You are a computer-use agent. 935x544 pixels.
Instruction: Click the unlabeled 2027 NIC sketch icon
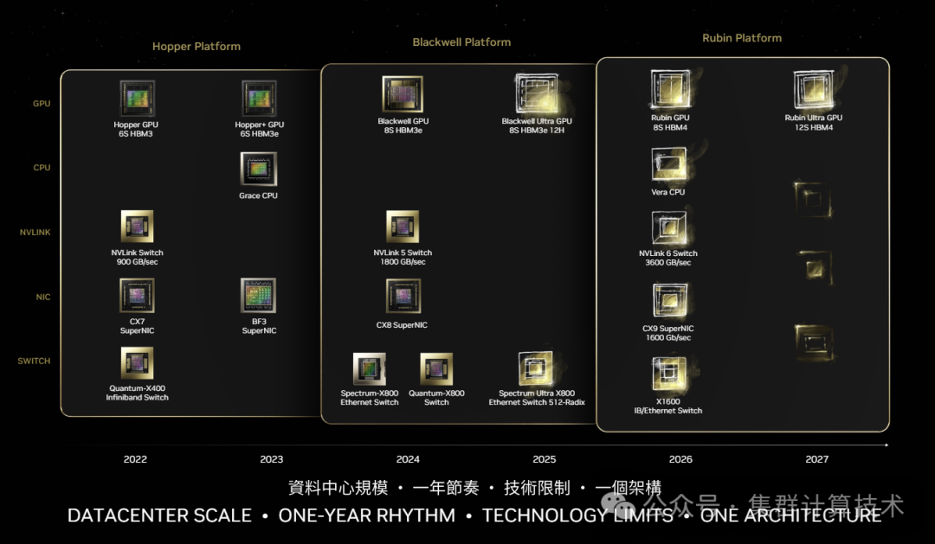[815, 342]
